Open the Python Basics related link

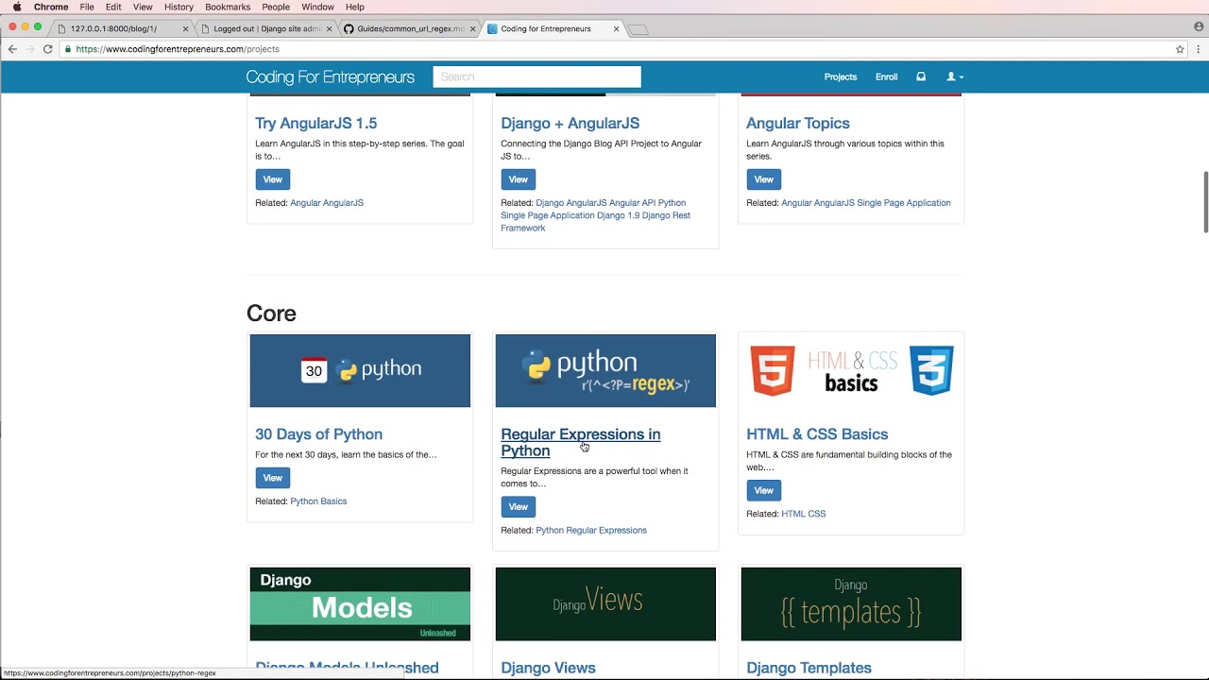[318, 501]
